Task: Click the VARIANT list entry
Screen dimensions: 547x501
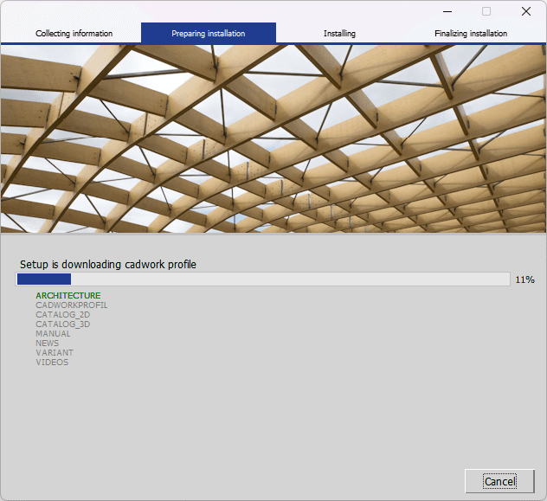Action: [x=54, y=353]
